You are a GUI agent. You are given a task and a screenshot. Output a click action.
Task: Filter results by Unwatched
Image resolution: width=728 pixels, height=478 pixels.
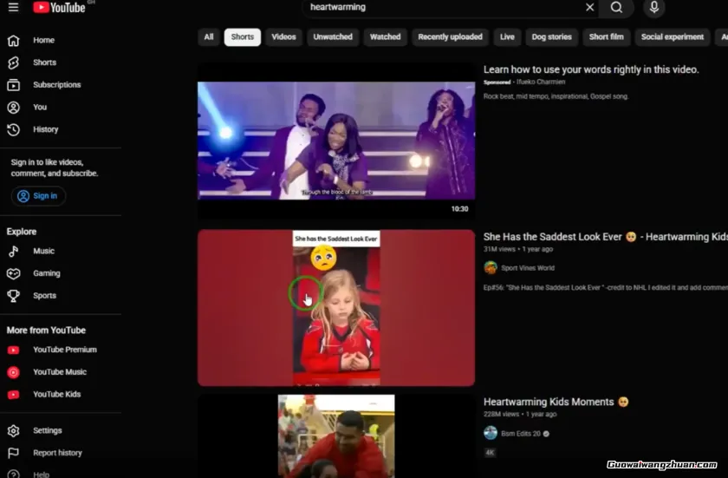(333, 37)
